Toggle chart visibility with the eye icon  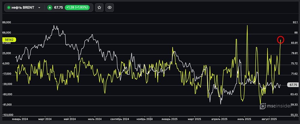click(110, 7)
